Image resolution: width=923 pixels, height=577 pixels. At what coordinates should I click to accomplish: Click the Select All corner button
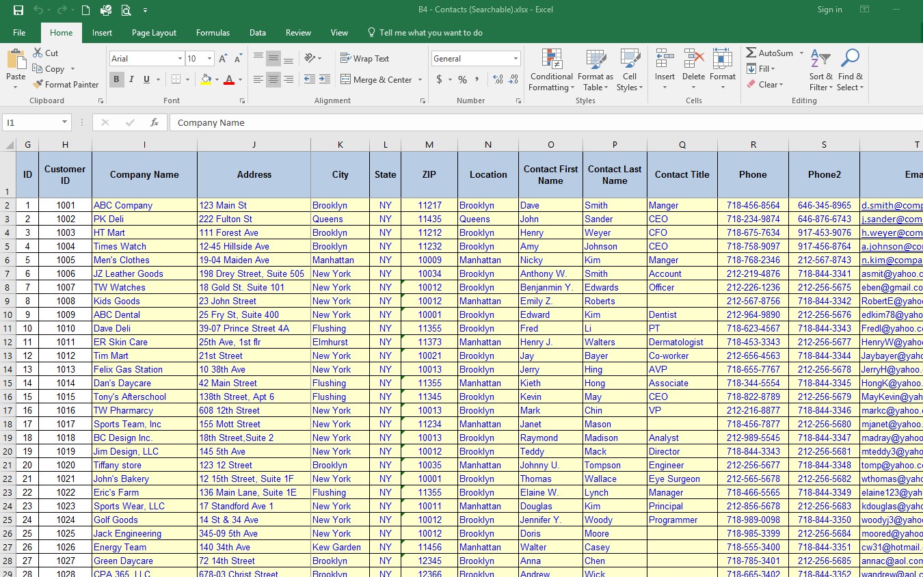coord(8,145)
